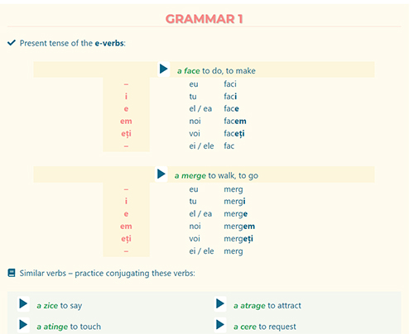Click 'Similar verbs – practice conjugating these verbs'
Image resolution: width=414 pixels, height=334 pixels.
click(107, 274)
